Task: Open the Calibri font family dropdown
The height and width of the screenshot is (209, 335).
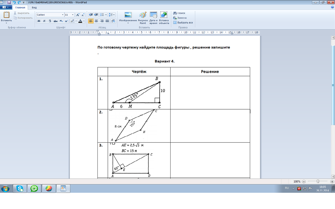Action: (x=63, y=15)
